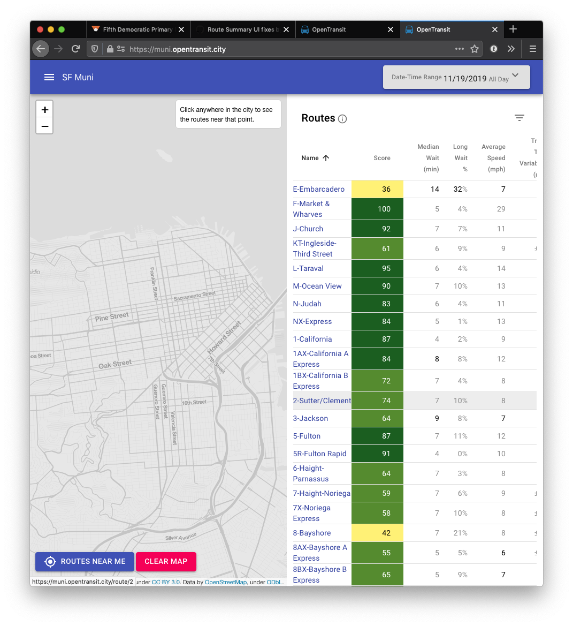573x626 pixels.
Task: Open the filter icon in the Routes panel
Action: [x=519, y=117]
